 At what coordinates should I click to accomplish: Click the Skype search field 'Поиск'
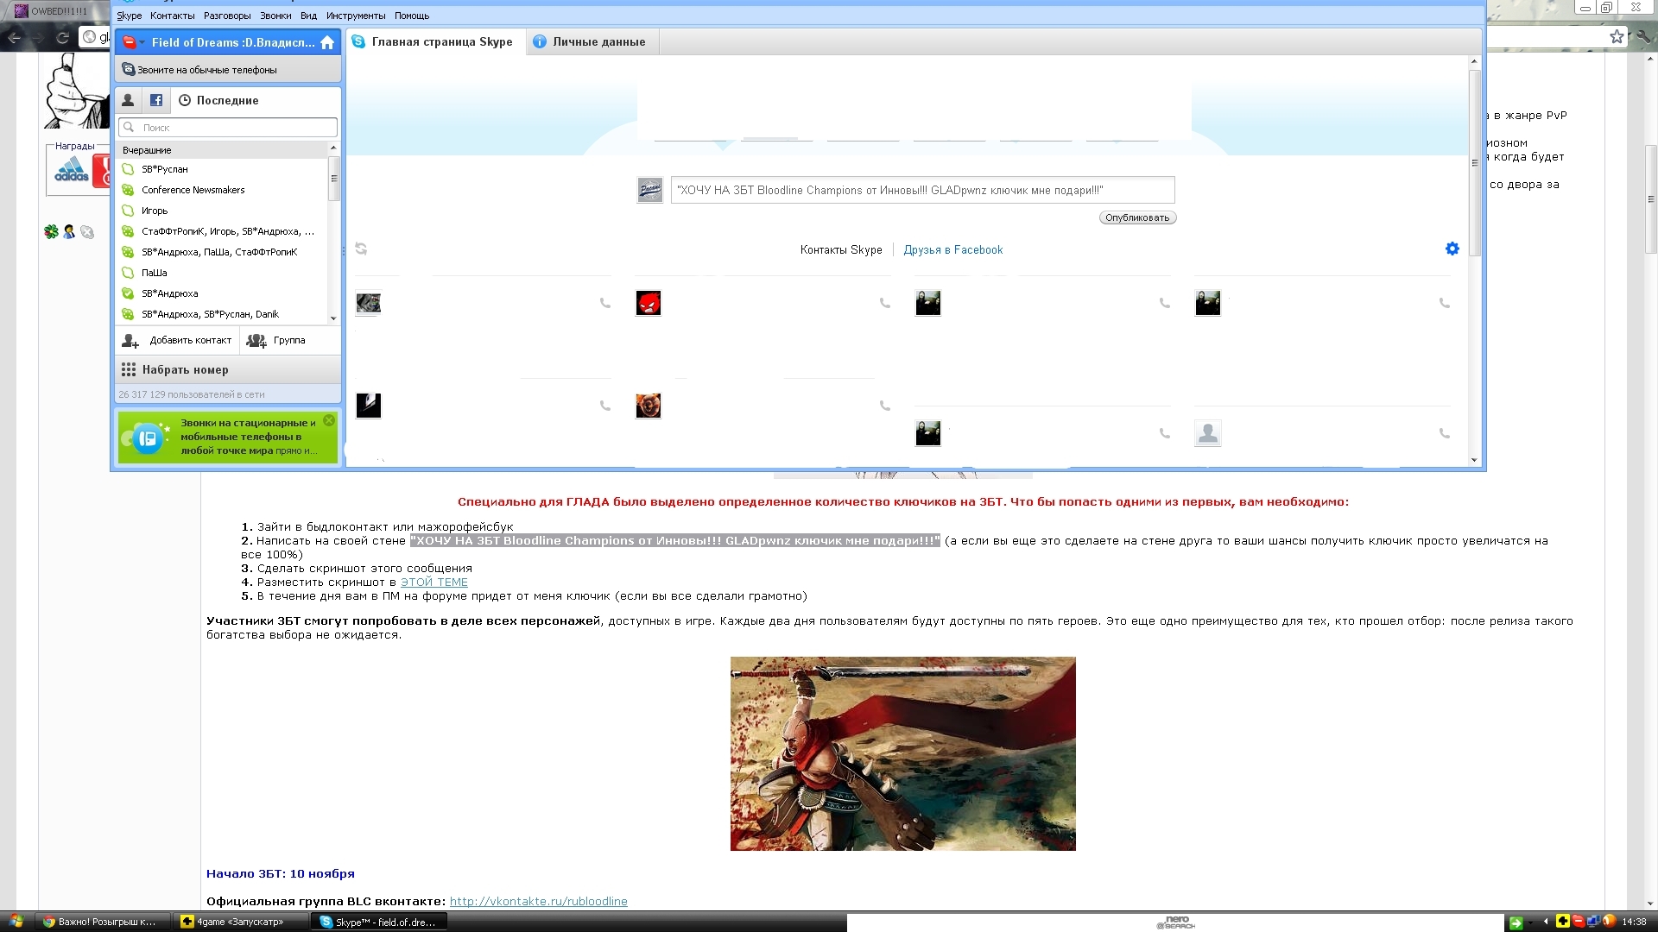pyautogui.click(x=233, y=127)
